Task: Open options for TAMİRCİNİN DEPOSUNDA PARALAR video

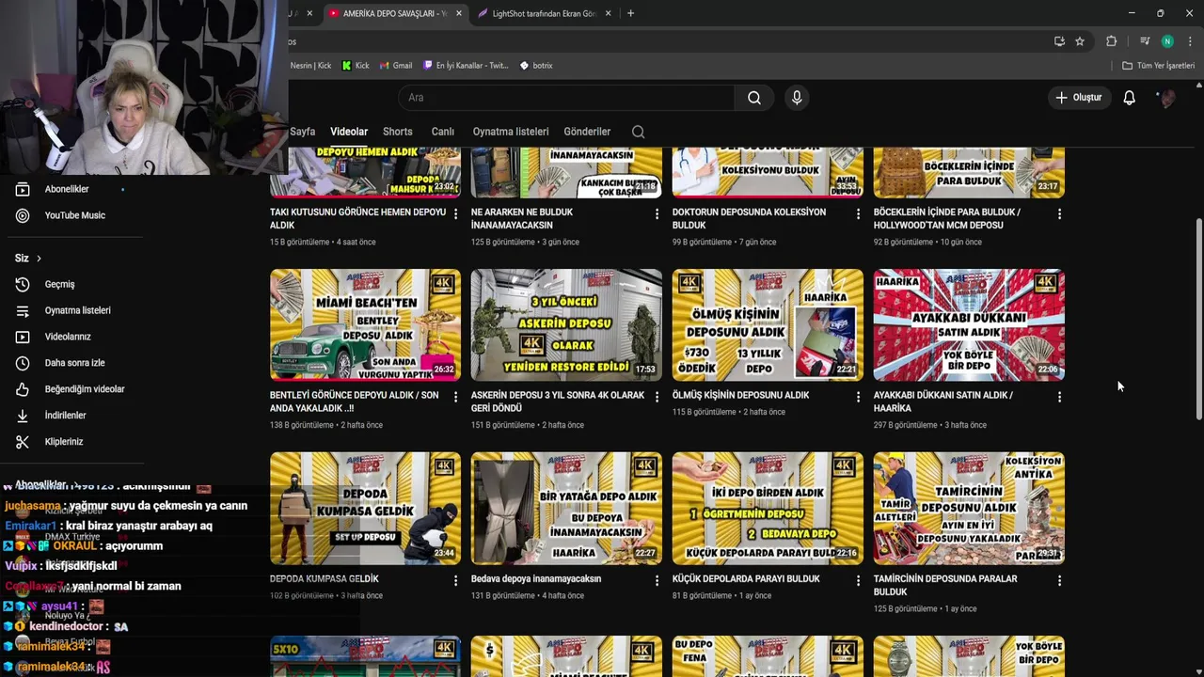Action: (1059, 581)
